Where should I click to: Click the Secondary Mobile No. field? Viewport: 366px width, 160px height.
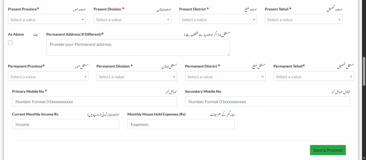[267, 101]
